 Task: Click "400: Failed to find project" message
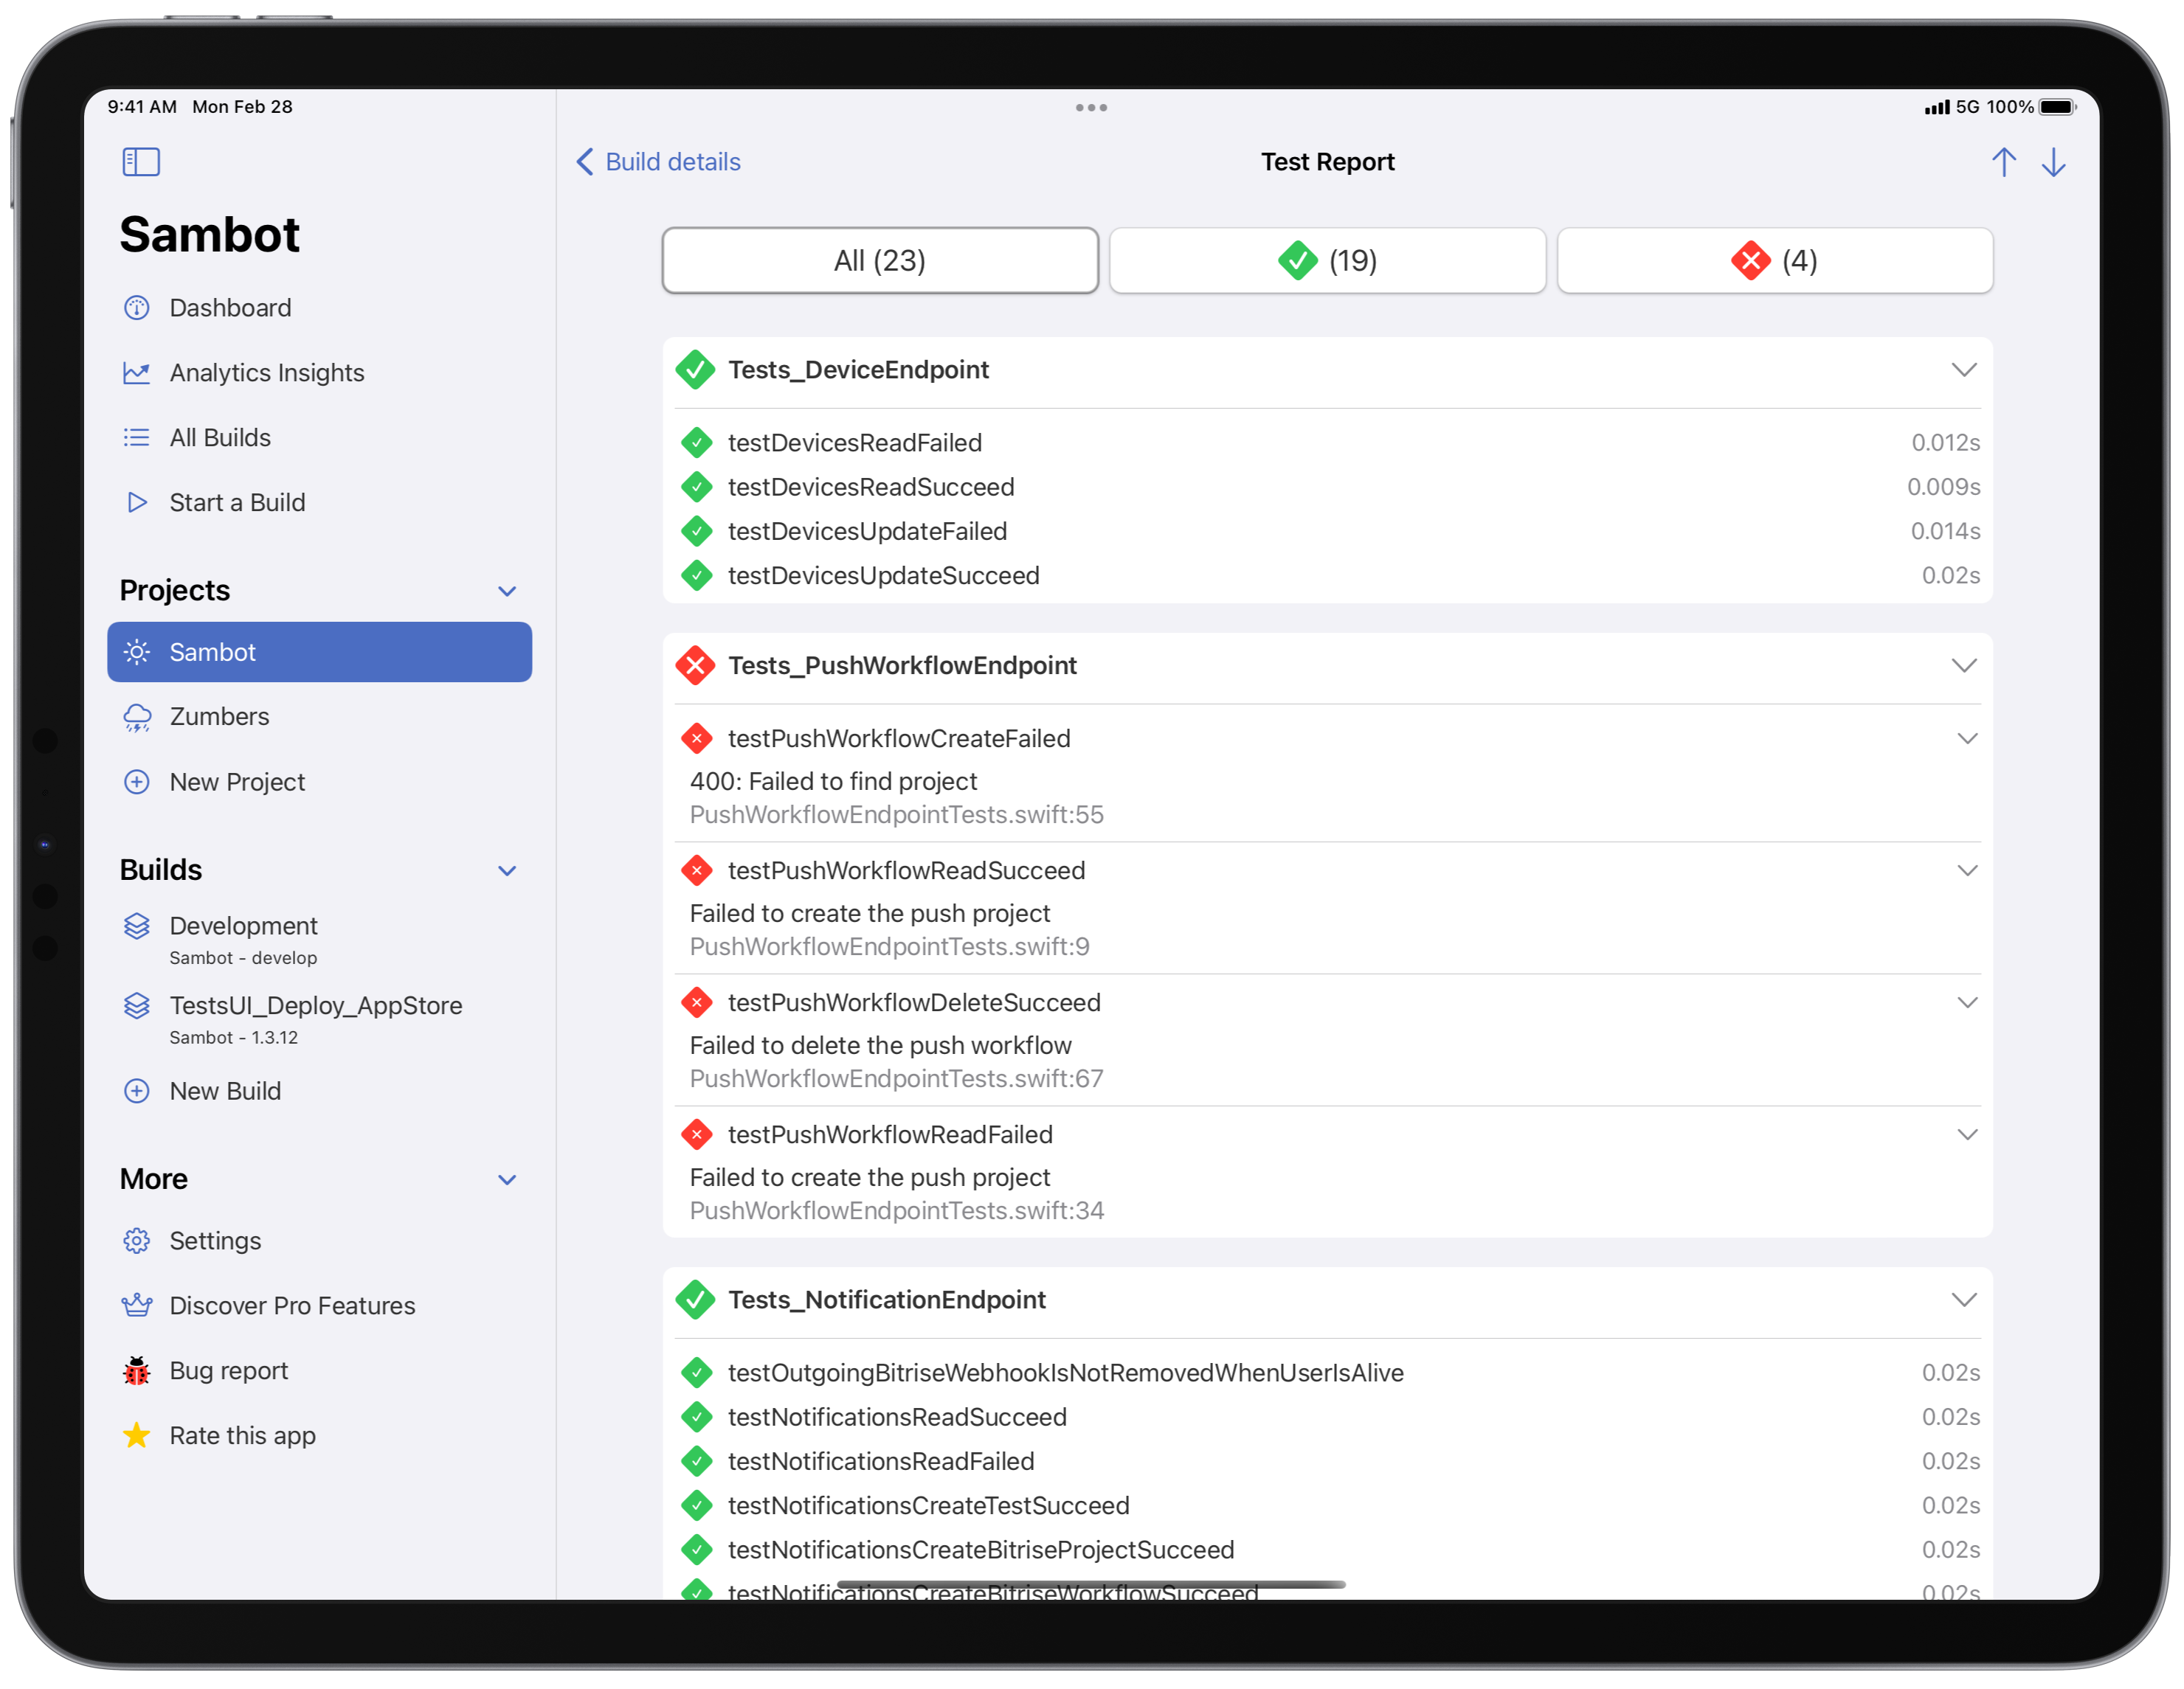[x=833, y=782]
